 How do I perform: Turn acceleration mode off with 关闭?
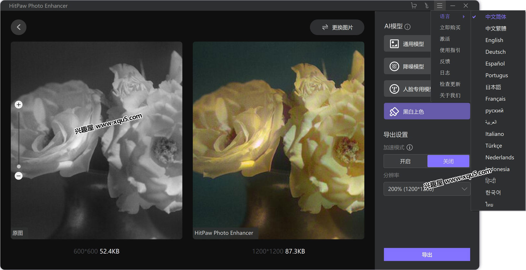pyautogui.click(x=448, y=161)
